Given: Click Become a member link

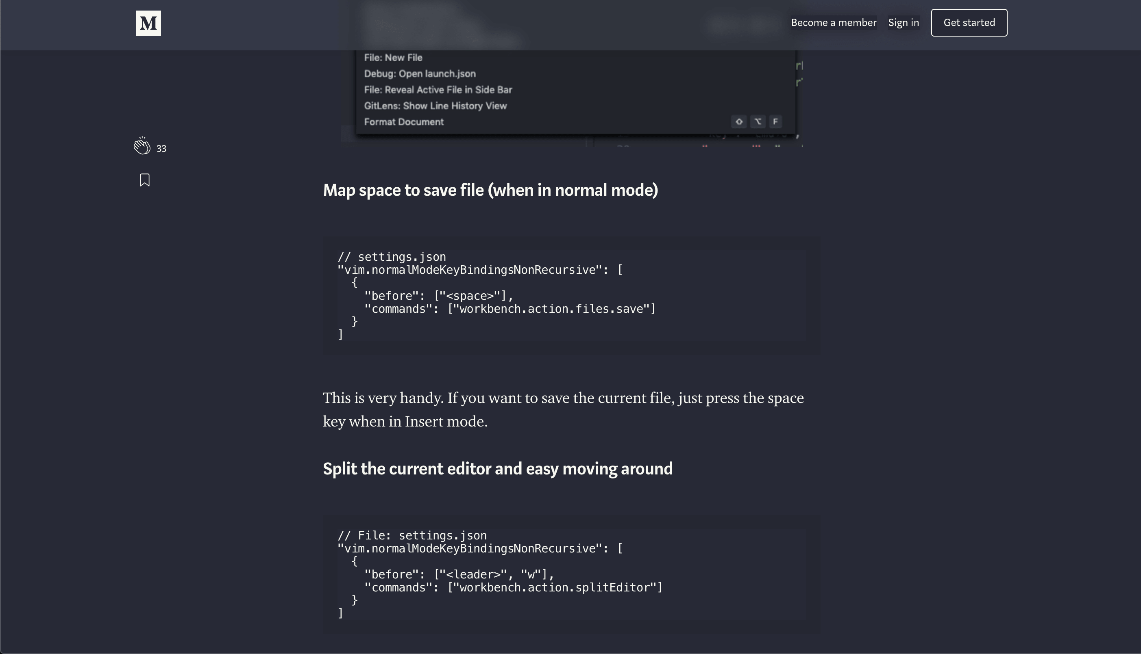Looking at the screenshot, I should (x=833, y=22).
